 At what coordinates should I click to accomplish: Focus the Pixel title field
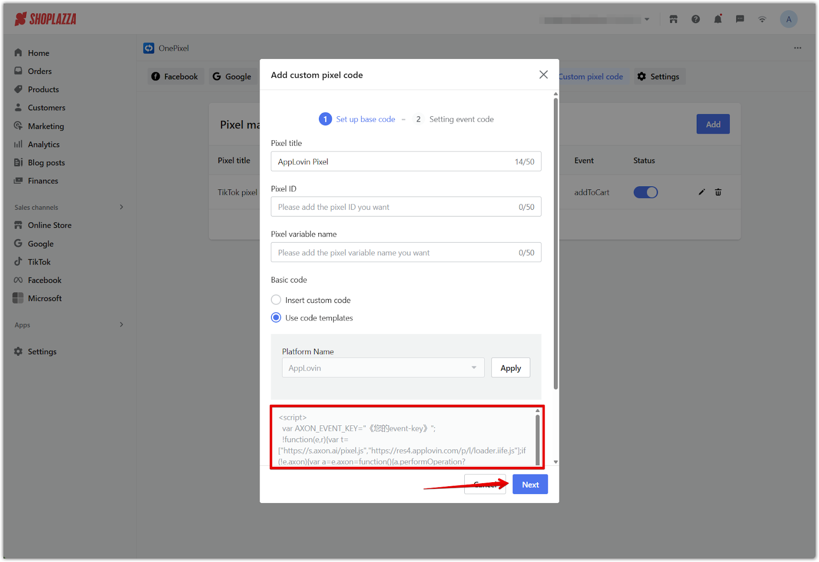click(x=406, y=162)
